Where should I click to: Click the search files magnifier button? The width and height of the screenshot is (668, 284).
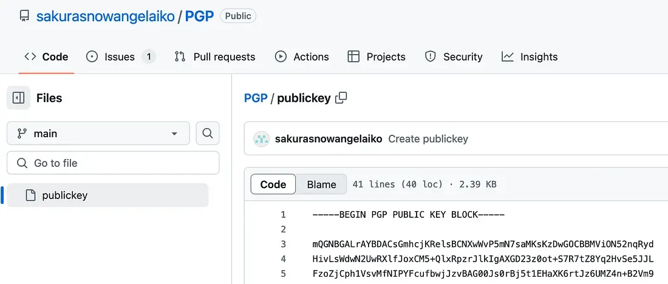[x=207, y=133]
